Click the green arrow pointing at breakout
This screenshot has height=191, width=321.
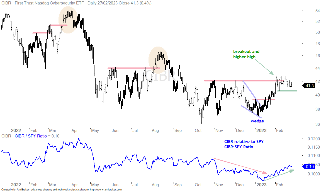tap(264, 67)
